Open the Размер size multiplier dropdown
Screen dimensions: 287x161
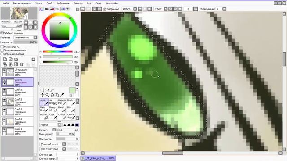(x=54, y=130)
